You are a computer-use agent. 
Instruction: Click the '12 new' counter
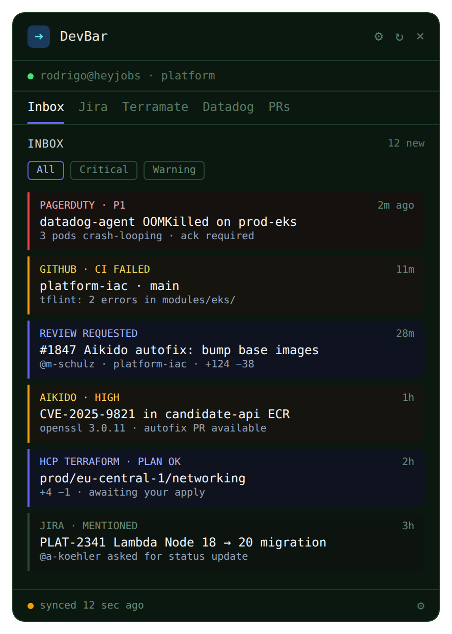click(406, 143)
